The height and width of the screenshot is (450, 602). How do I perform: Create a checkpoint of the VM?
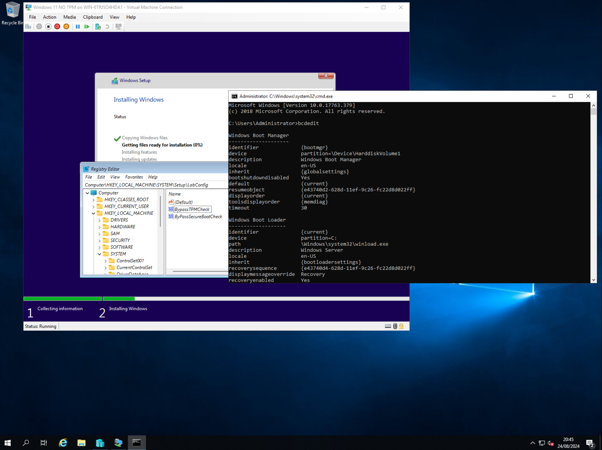pos(98,26)
